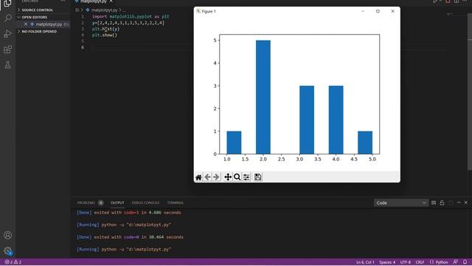The width and height of the screenshot is (472, 266).
Task: Switch to the Output tab
Action: tap(117, 202)
